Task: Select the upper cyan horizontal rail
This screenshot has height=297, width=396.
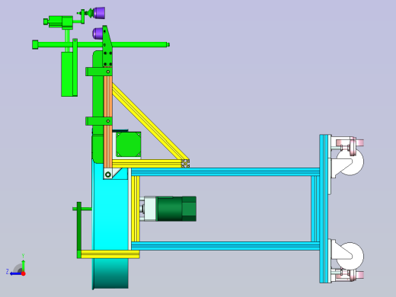Action: tap(225, 172)
